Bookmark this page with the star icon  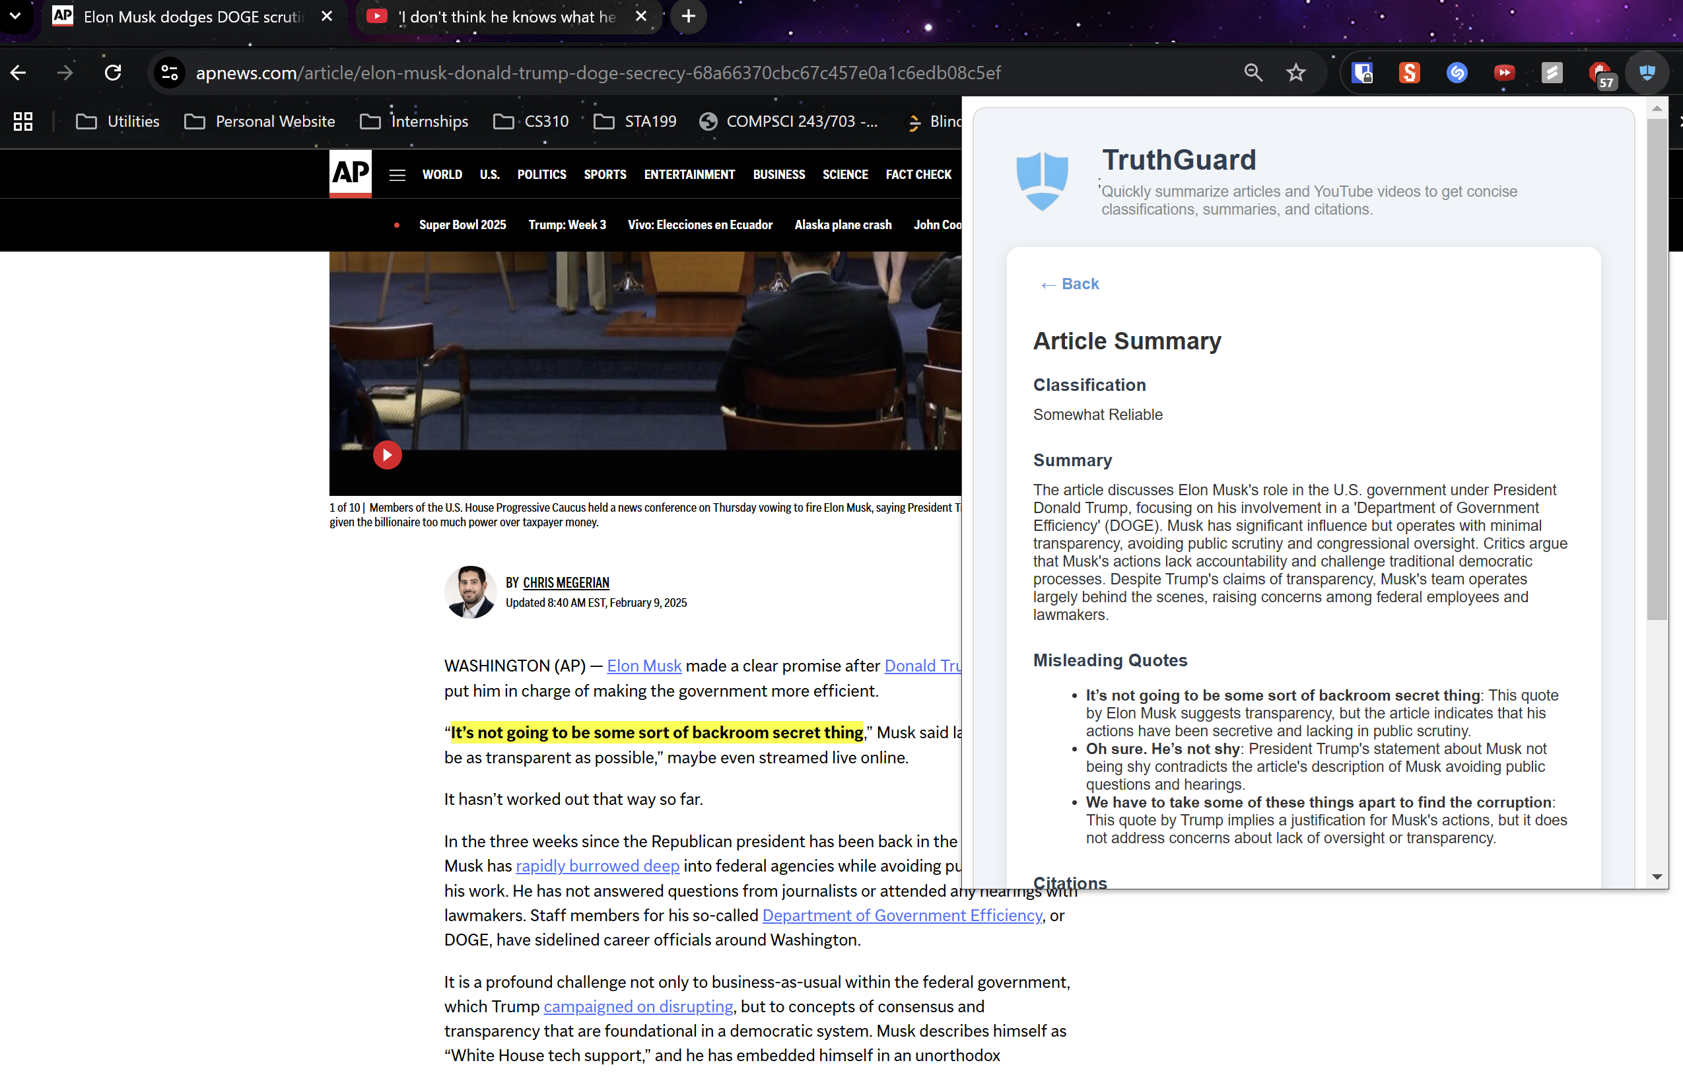tap(1296, 73)
